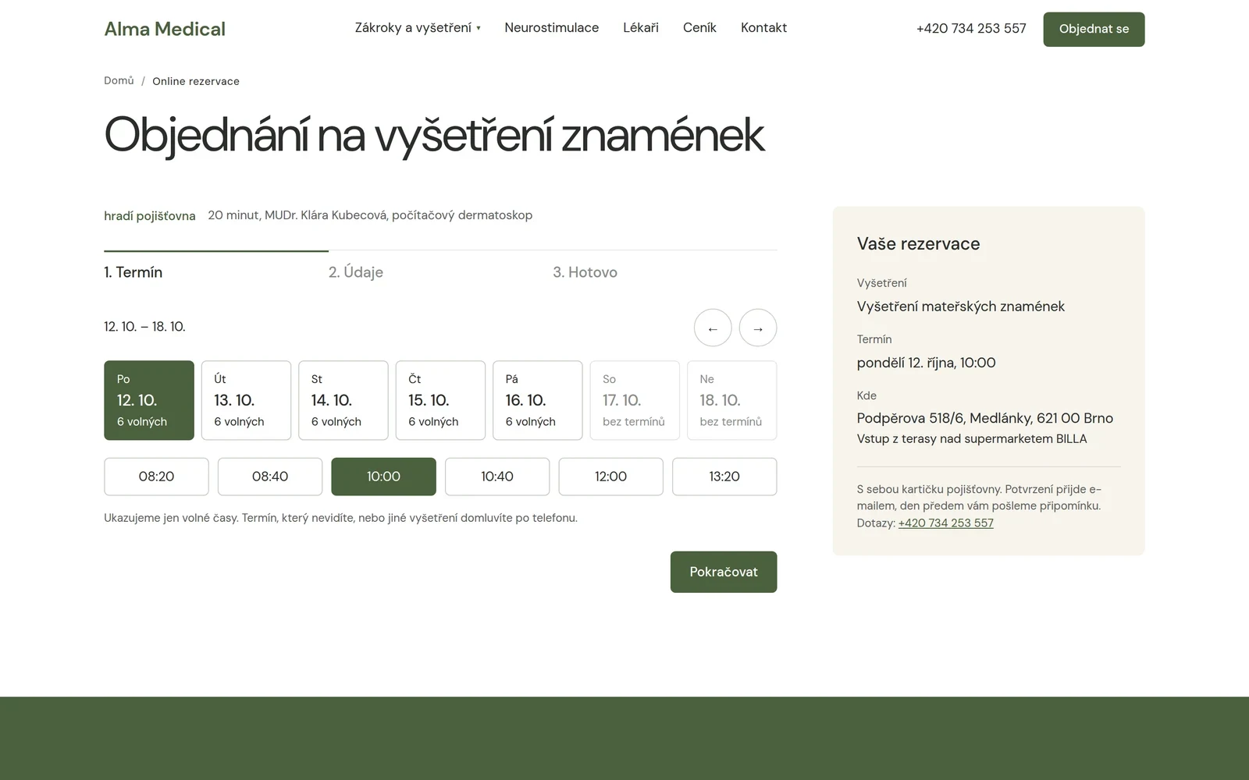Click the Vaše rezervace heading
This screenshot has width=1249, height=780.
(918, 244)
